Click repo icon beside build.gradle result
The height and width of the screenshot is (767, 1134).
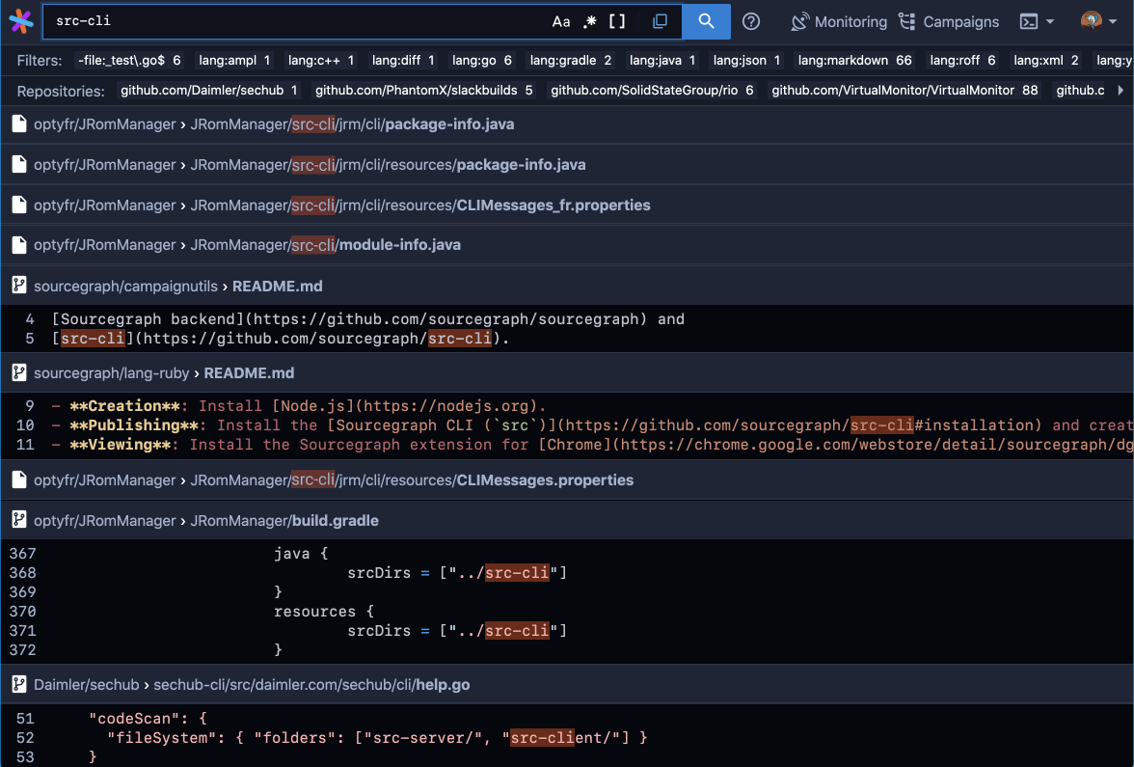pyautogui.click(x=19, y=520)
